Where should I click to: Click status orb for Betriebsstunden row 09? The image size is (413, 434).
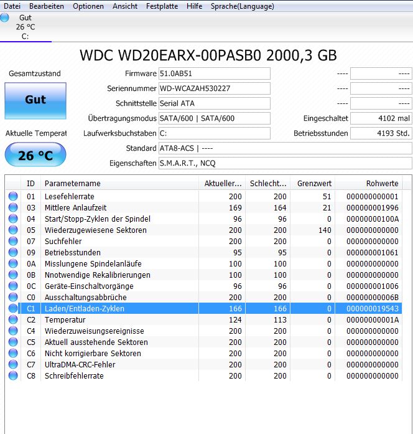(x=13, y=252)
